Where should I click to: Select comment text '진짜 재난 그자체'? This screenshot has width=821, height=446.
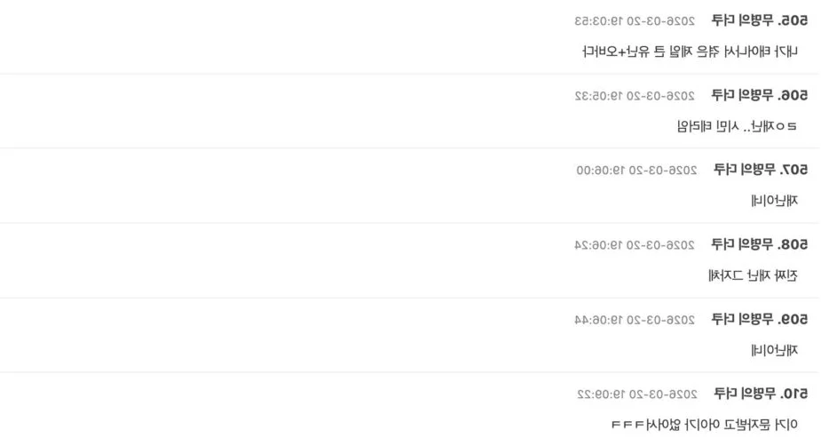pyautogui.click(x=753, y=275)
